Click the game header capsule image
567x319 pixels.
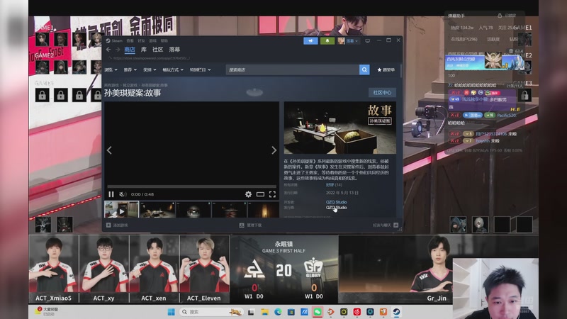click(340, 128)
